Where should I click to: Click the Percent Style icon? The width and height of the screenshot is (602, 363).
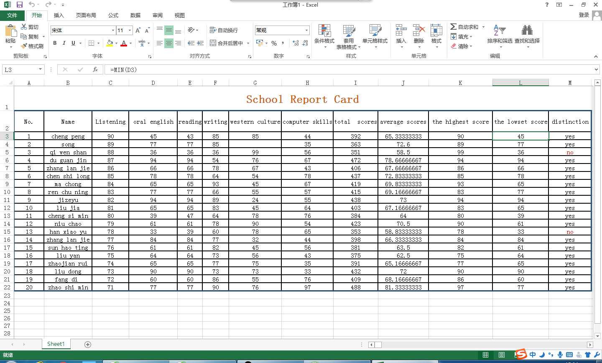point(274,43)
